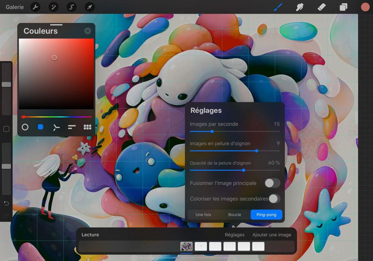This screenshot has width=373, height=261.
Task: Switch to Value sliders color mode
Action: click(72, 127)
